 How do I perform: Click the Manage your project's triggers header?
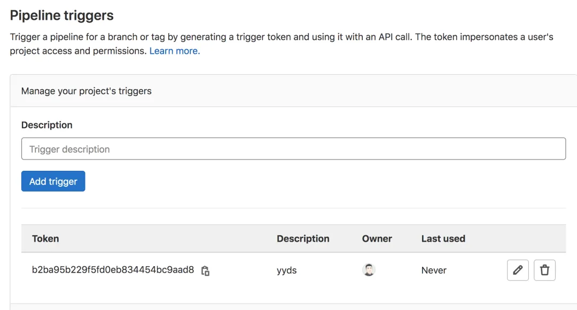point(87,91)
